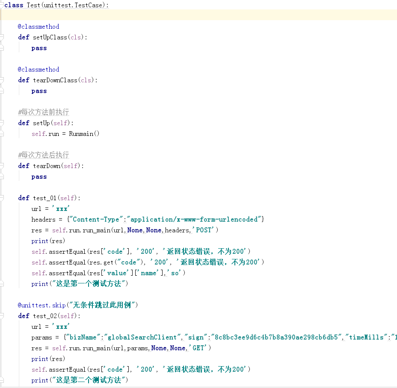Collapse the tearDownClass method fold marker

2,80
